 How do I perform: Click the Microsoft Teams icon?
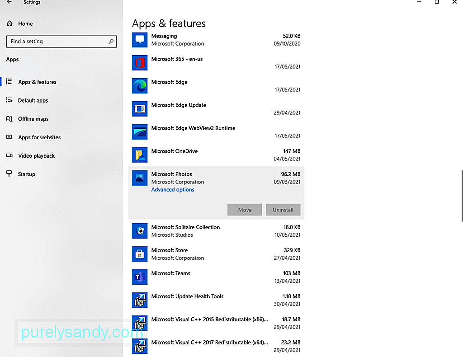click(140, 277)
